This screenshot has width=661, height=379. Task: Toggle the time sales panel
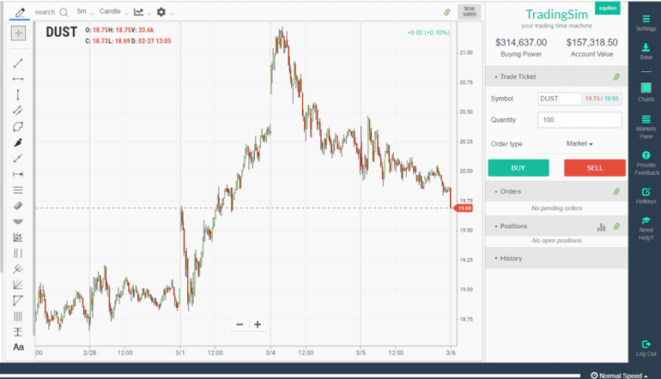(x=469, y=11)
